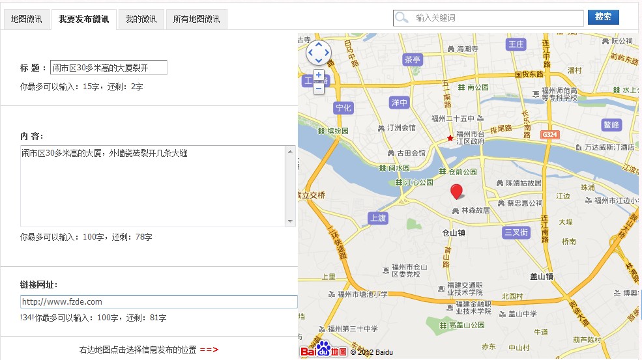Viewport: 642px width, 360px height.
Task: Click the 仓山镇 town label
Action: point(454,233)
